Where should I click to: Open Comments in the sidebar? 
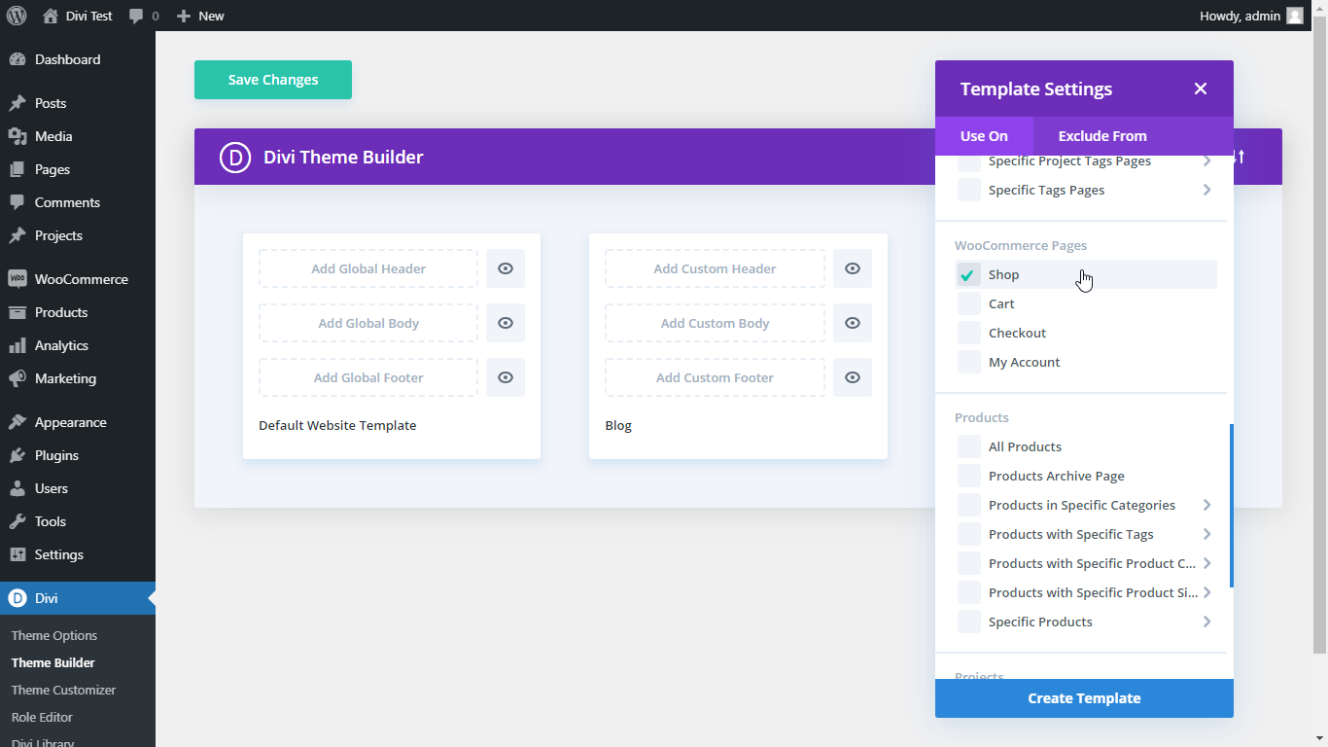point(78,202)
